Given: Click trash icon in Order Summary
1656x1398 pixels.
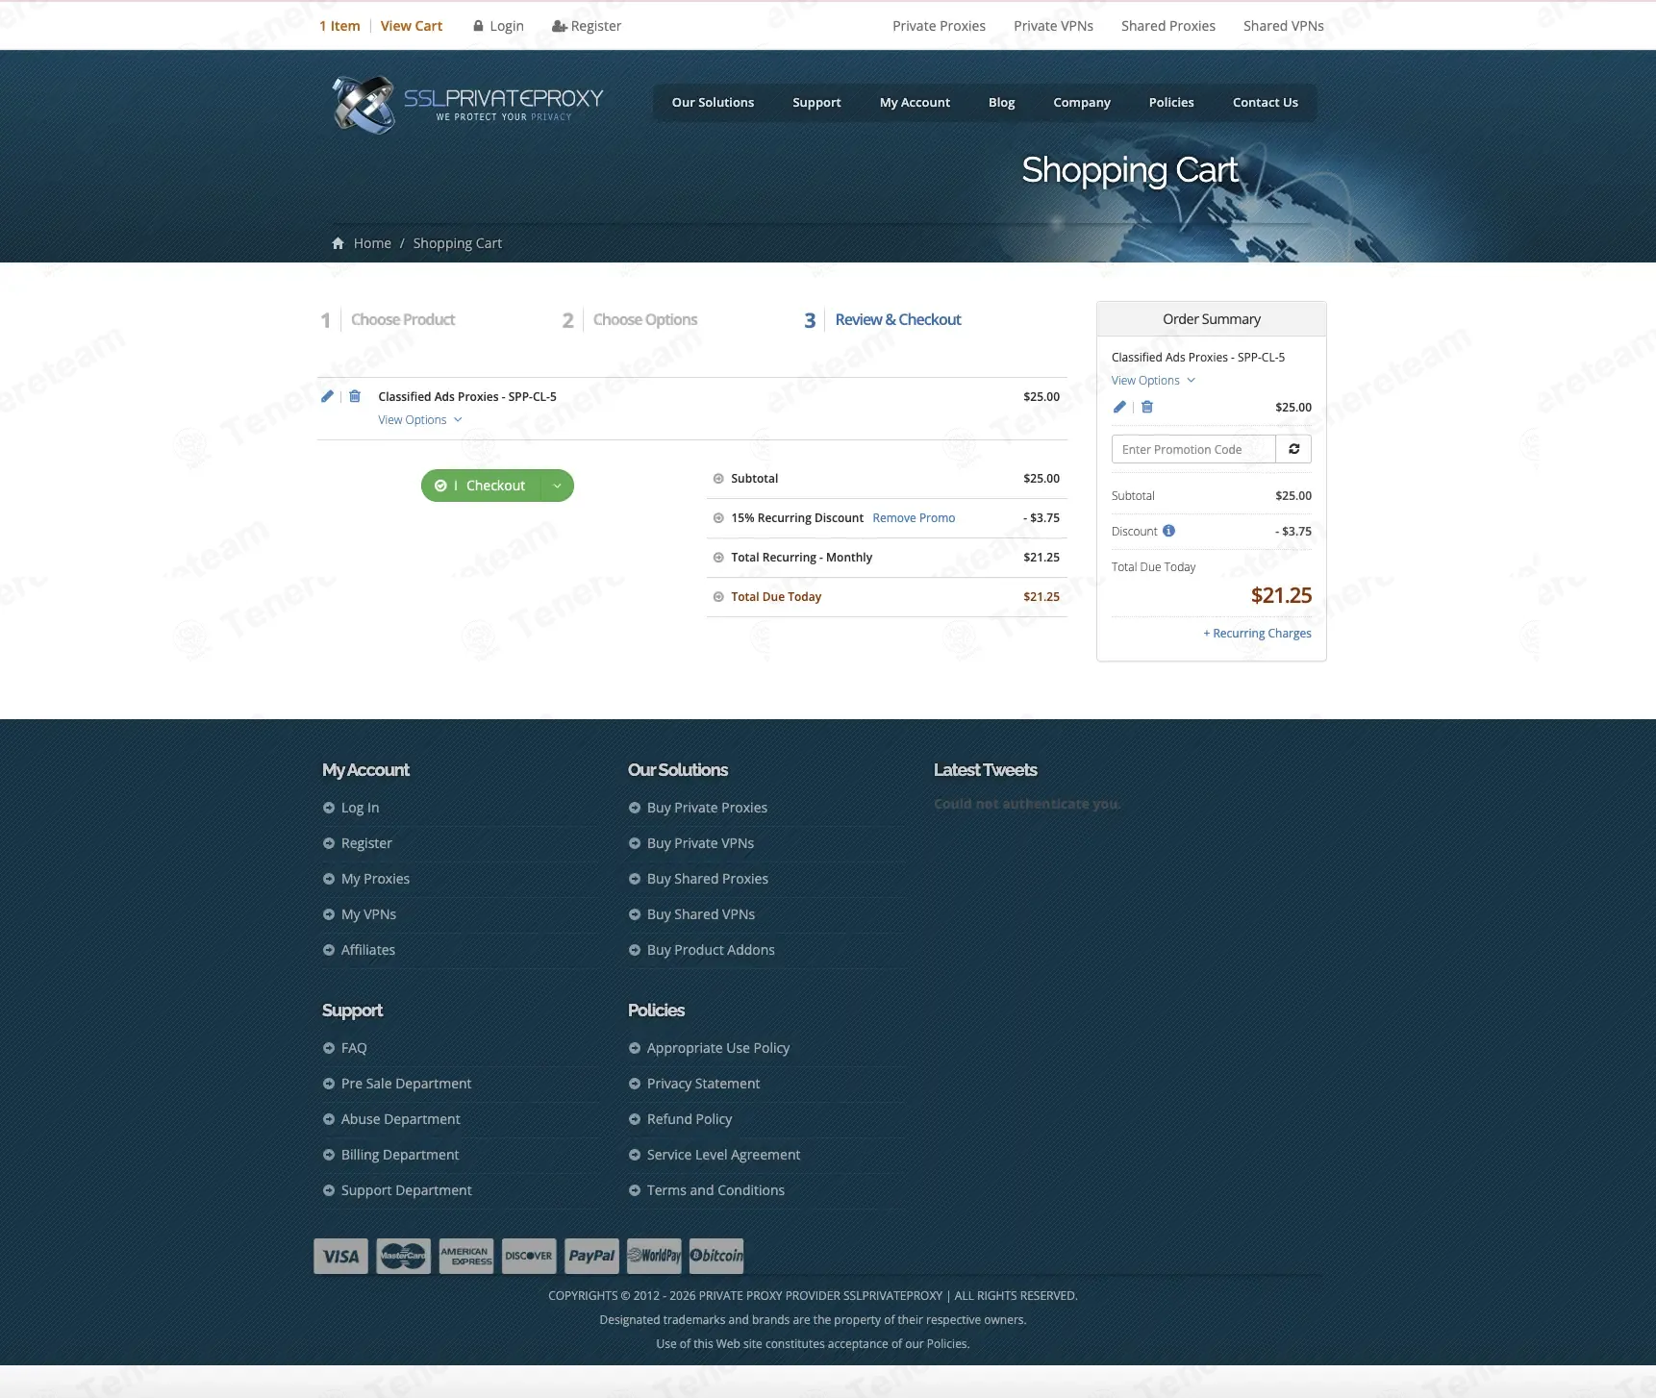Looking at the screenshot, I should (x=1147, y=407).
